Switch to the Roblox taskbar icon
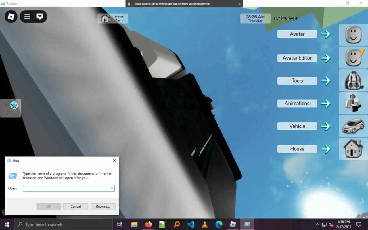Screen dimensions: 368x230 pyautogui.click(x=233, y=225)
